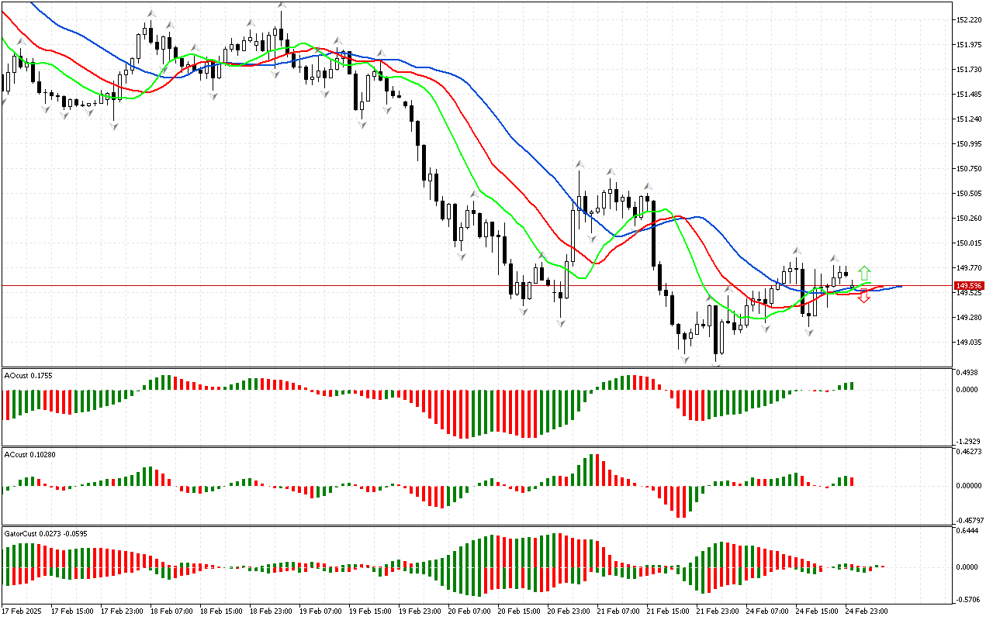Click the 151.975 price scale label
993x620 pixels.
pos(970,45)
